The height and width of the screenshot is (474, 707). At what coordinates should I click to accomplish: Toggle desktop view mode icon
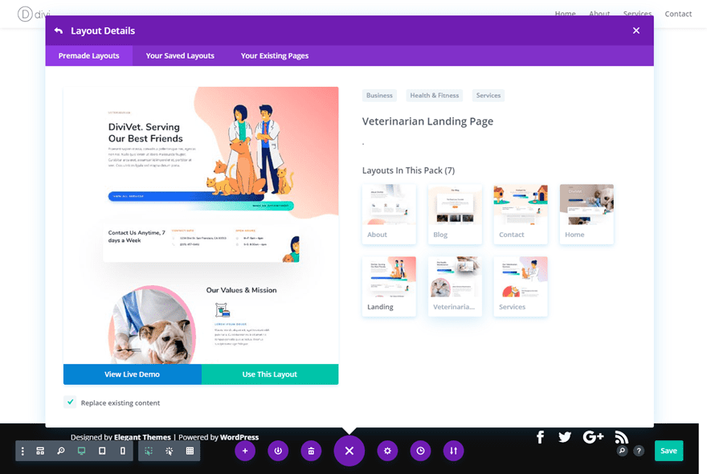point(81,451)
